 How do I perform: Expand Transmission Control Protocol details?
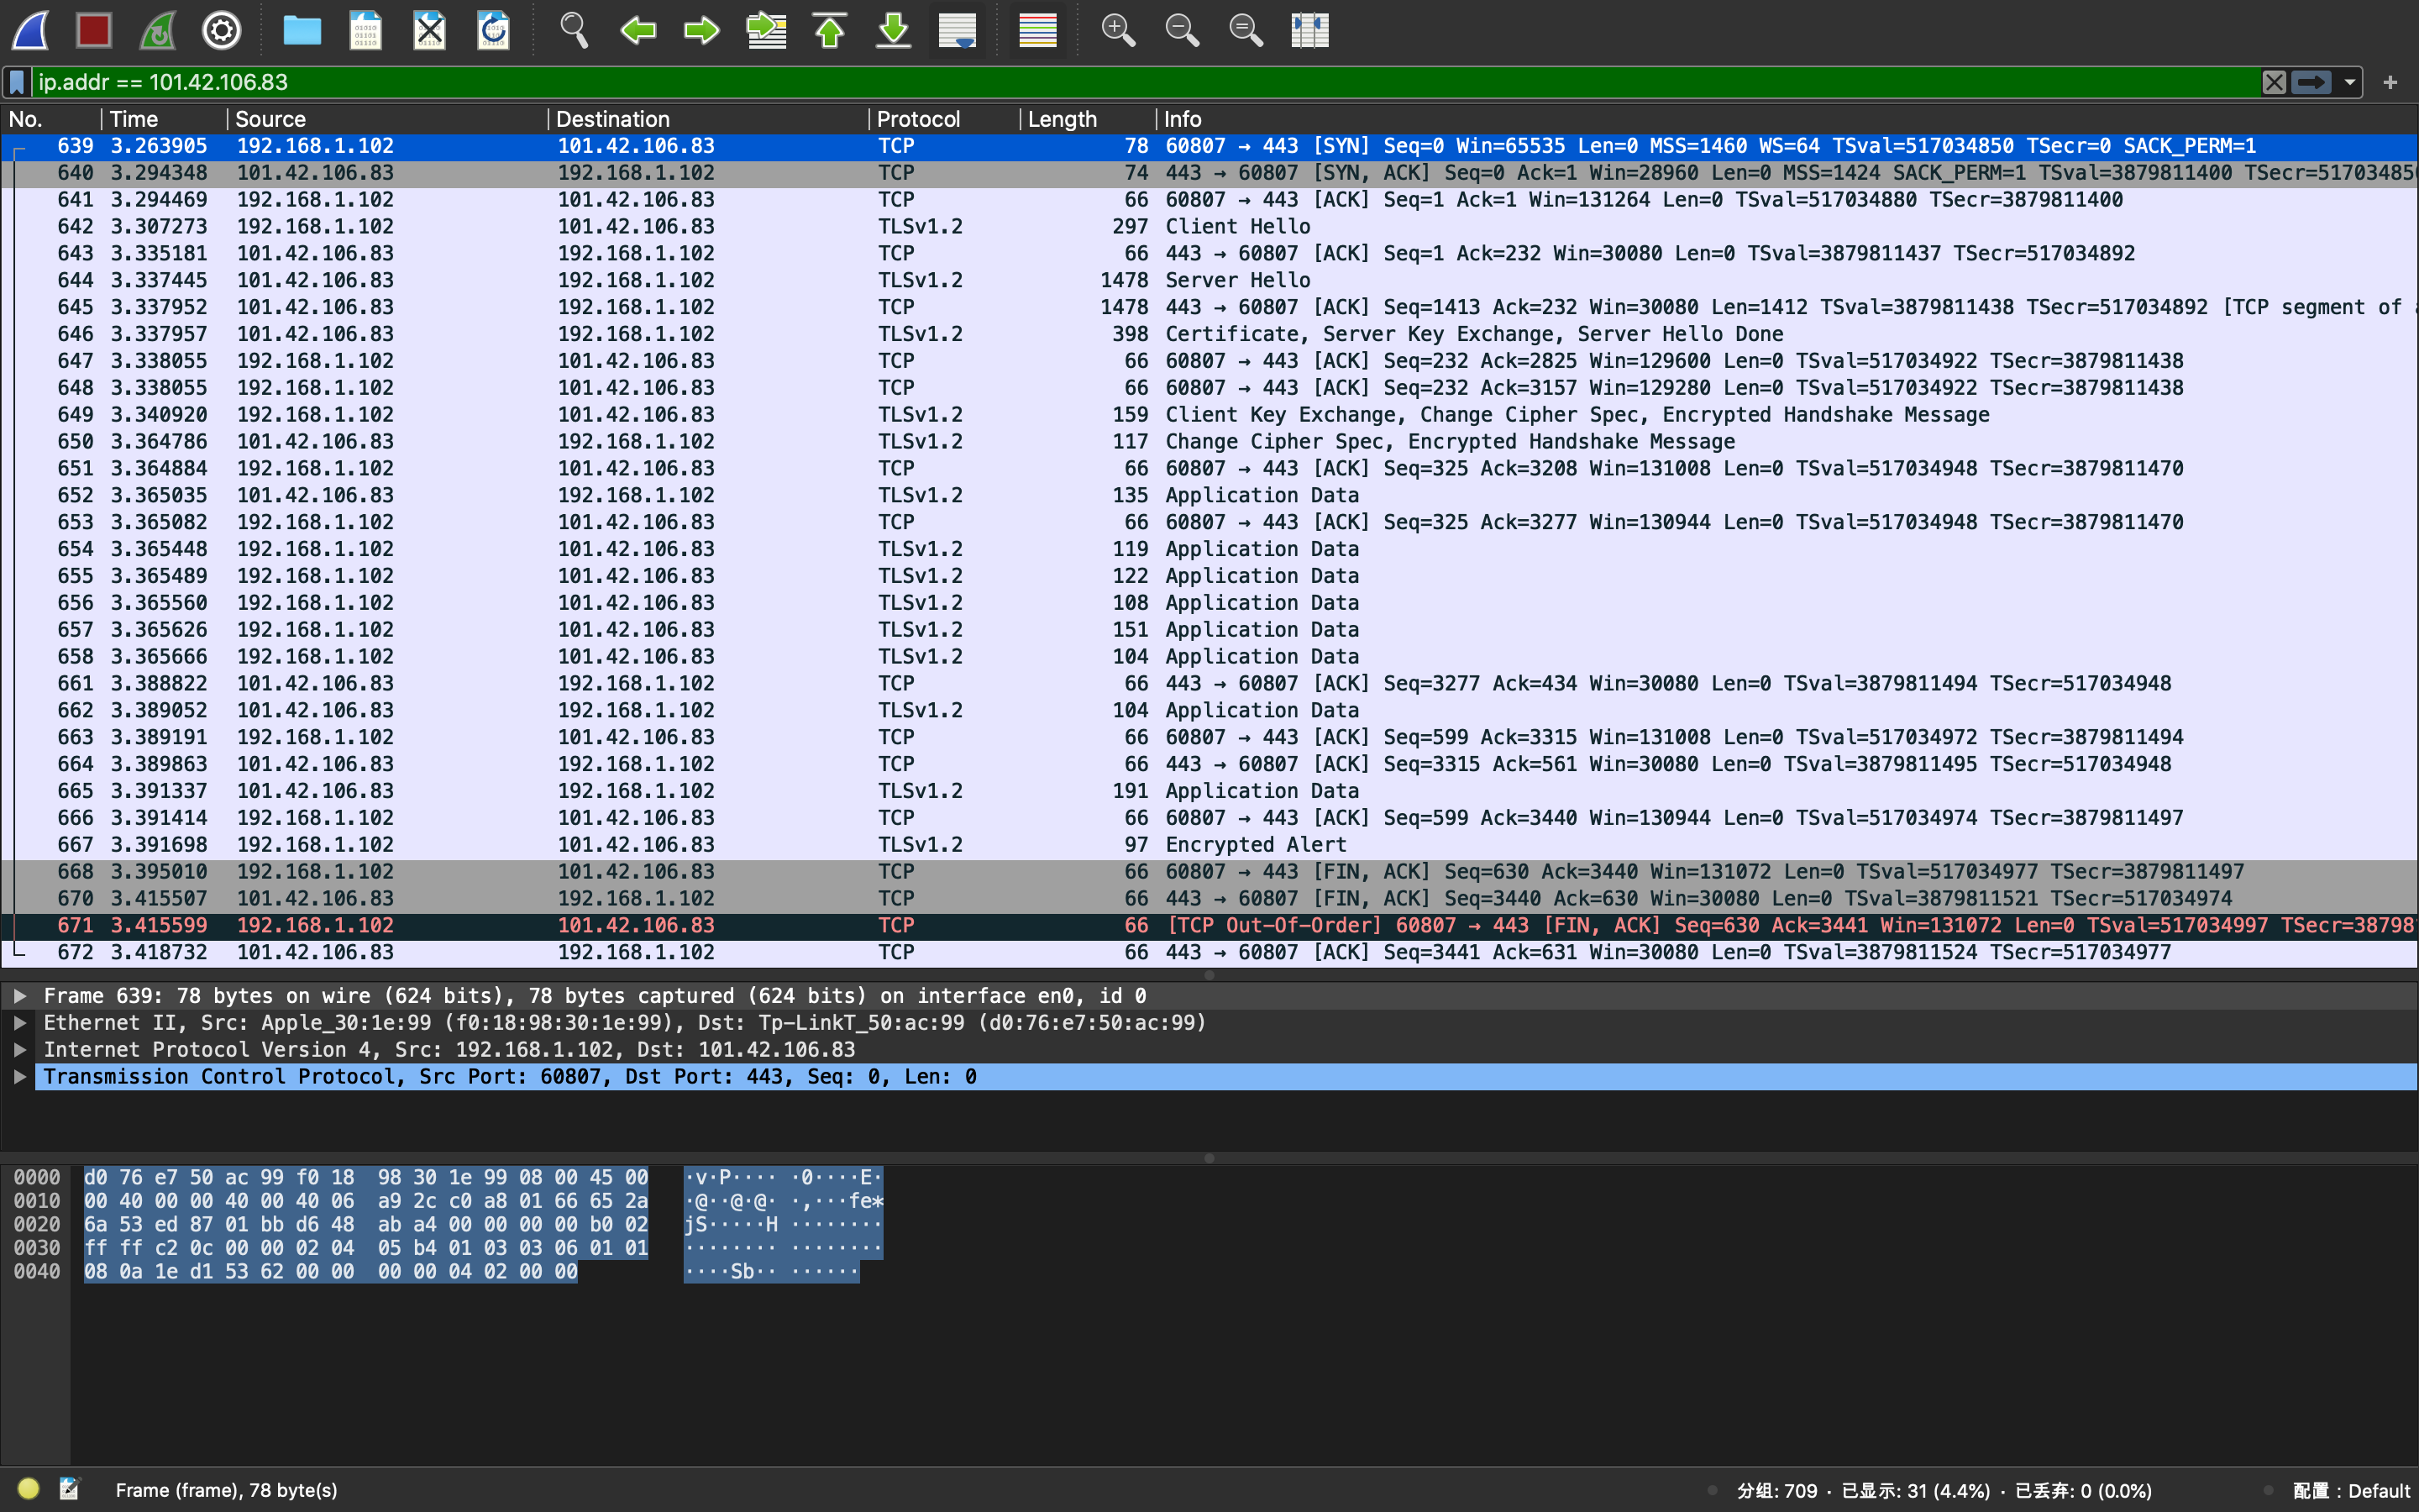19,1077
